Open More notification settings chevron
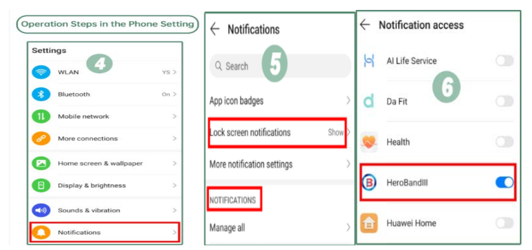 coord(348,165)
